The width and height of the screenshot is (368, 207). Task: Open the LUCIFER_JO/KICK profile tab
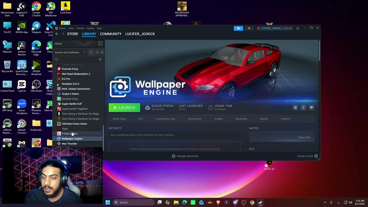pos(140,34)
